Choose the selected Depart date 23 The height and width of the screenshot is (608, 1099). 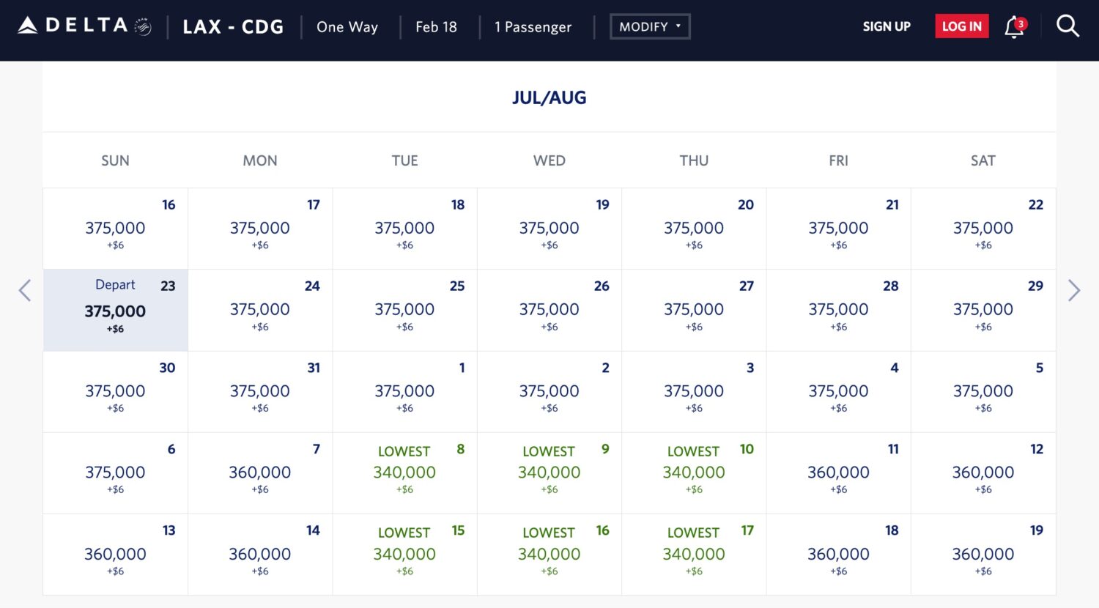coord(115,311)
